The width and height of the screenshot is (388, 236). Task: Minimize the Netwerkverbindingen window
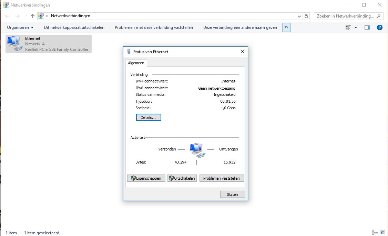point(348,5)
